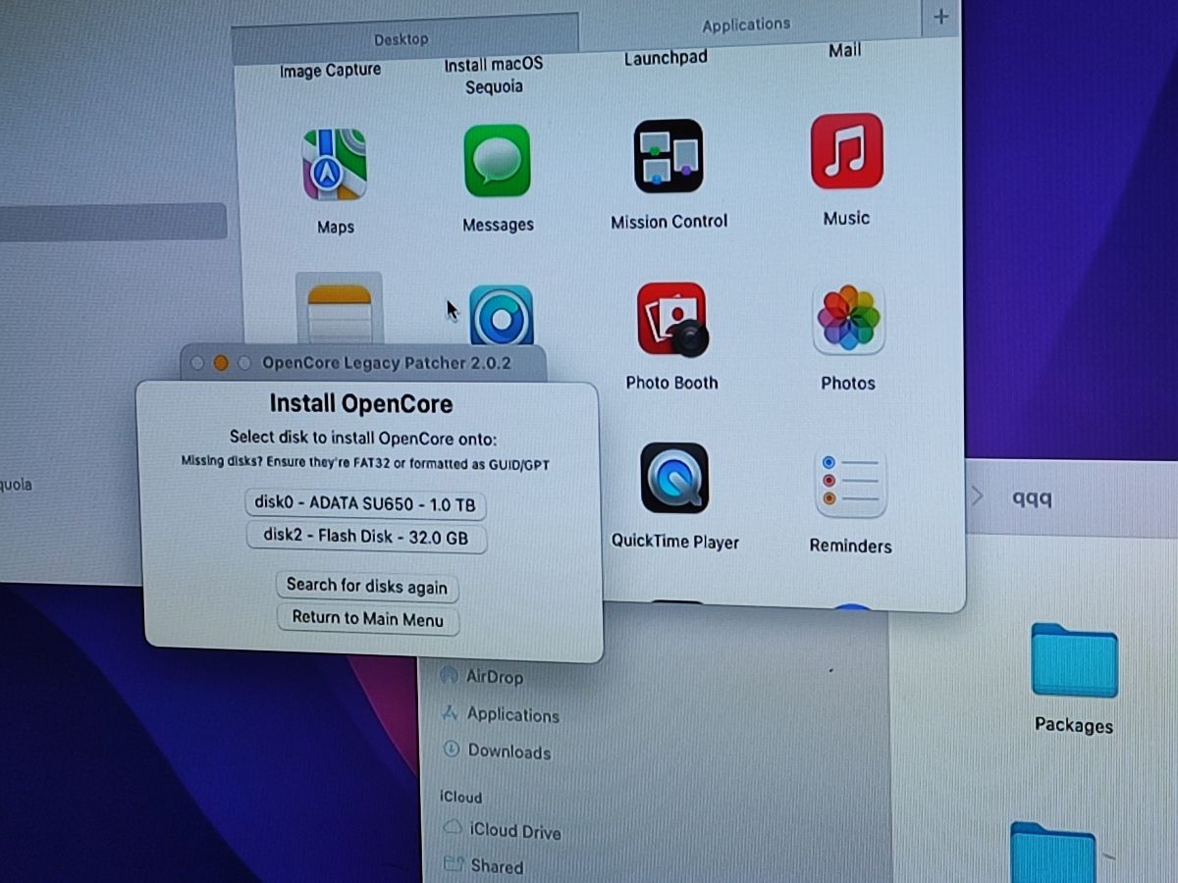Open Applications in rear Finder sidebar

point(501,714)
